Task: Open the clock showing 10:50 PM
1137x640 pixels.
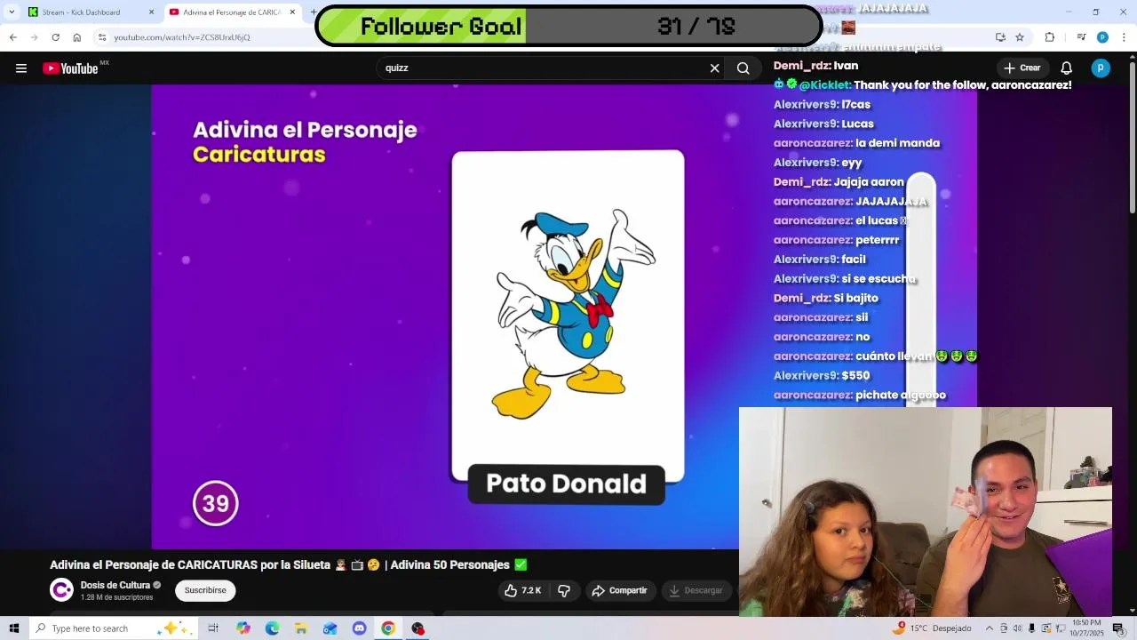Action: [x=1087, y=628]
